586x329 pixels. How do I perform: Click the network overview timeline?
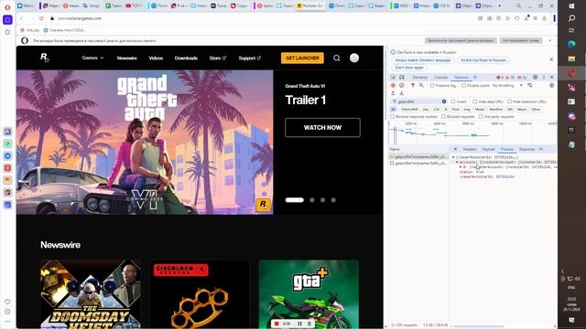[x=472, y=133]
